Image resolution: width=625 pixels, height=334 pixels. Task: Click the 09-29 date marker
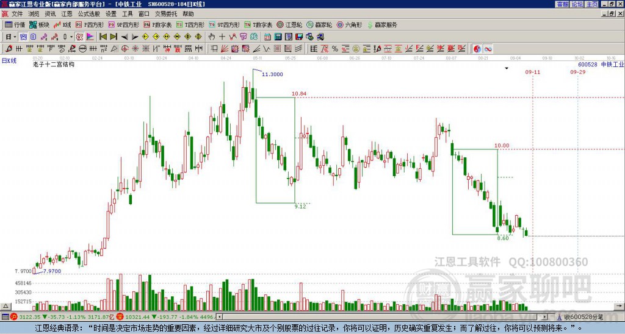577,72
